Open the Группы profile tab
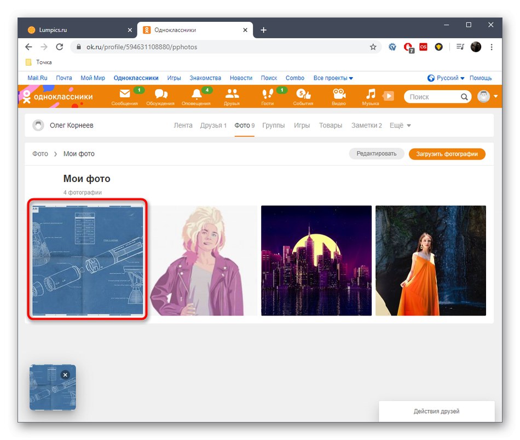Viewport: 520px width, 440px height. click(273, 125)
